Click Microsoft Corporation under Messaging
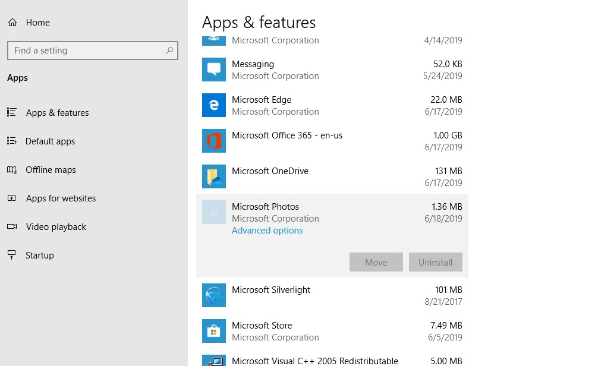The image size is (598, 366). (x=275, y=76)
